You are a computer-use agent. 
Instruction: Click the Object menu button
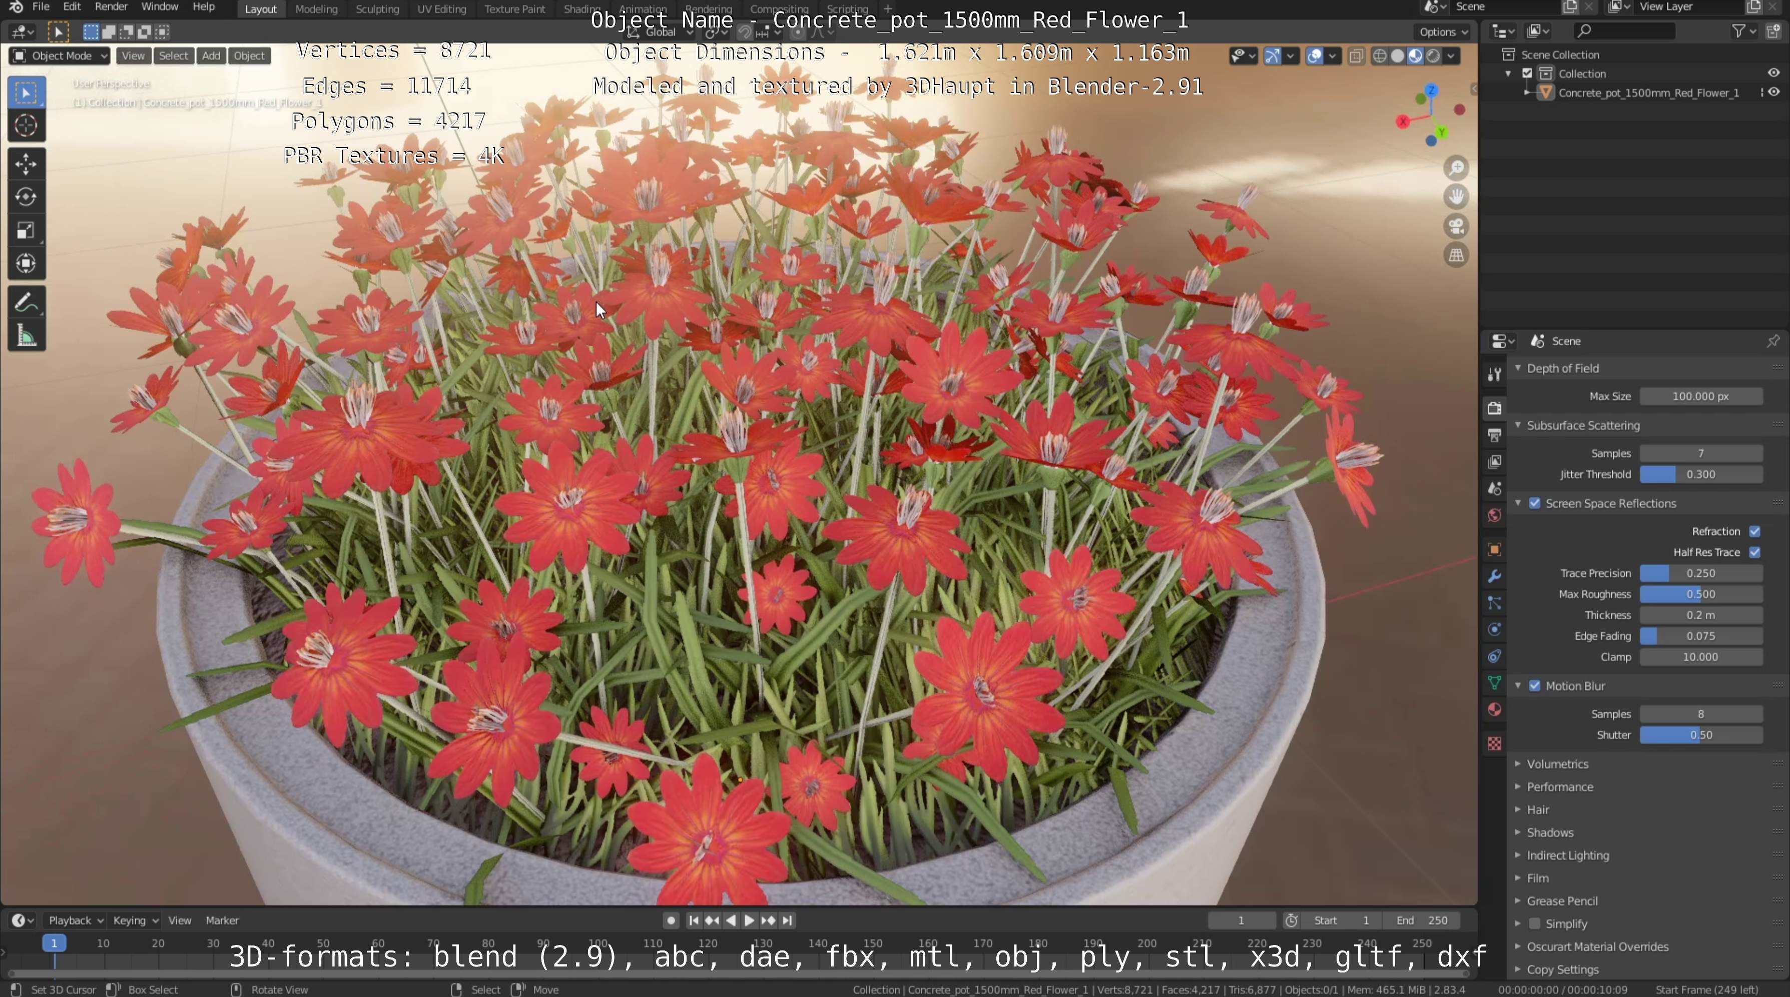249,56
